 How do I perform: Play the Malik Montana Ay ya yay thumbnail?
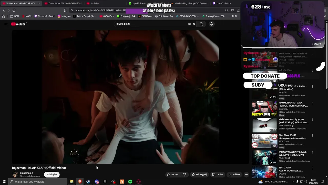264,125
